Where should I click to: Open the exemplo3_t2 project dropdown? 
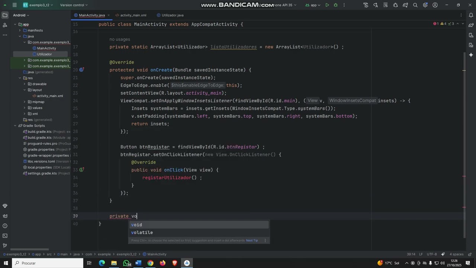pyautogui.click(x=38, y=5)
